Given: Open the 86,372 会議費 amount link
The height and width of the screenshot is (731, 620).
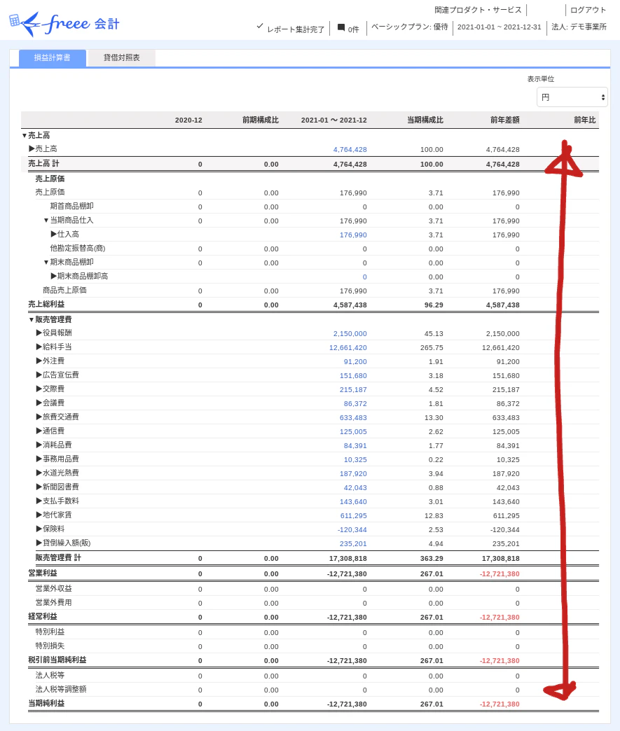Looking at the screenshot, I should 355,404.
